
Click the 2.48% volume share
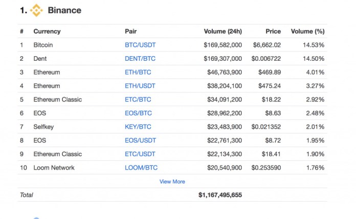point(315,113)
